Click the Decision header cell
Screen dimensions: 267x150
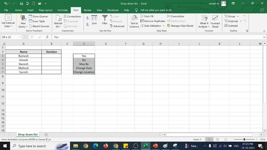[51, 52]
